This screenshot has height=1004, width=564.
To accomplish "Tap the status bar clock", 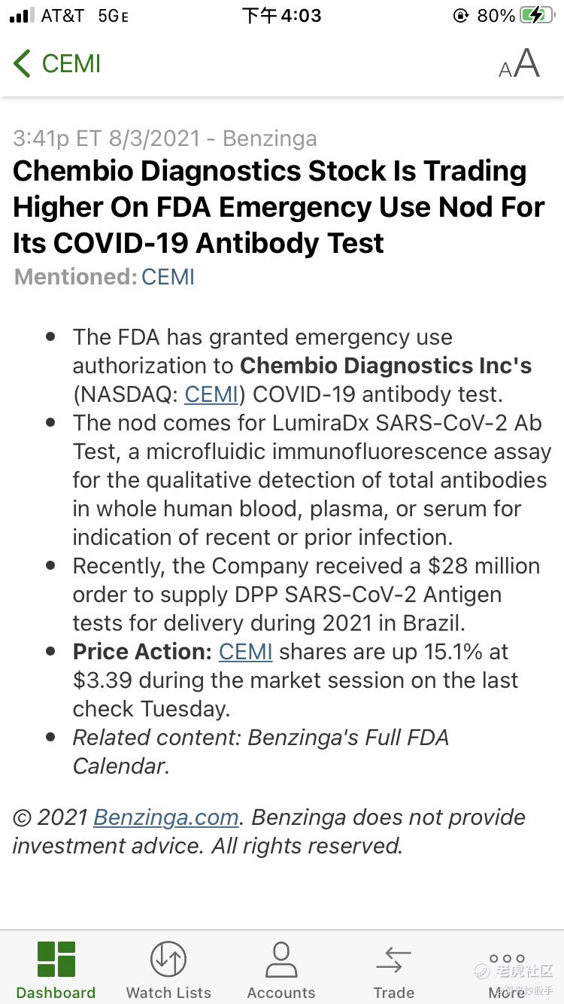I will 281,15.
